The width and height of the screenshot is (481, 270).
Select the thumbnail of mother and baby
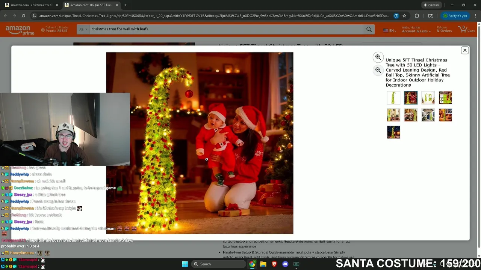411,98
